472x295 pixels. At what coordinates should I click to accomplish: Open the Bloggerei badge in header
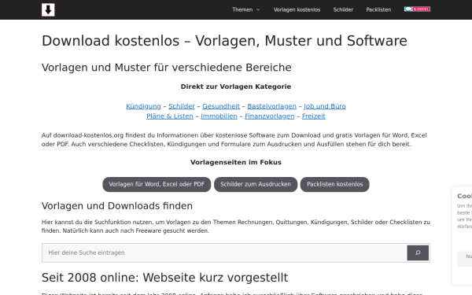(417, 9)
